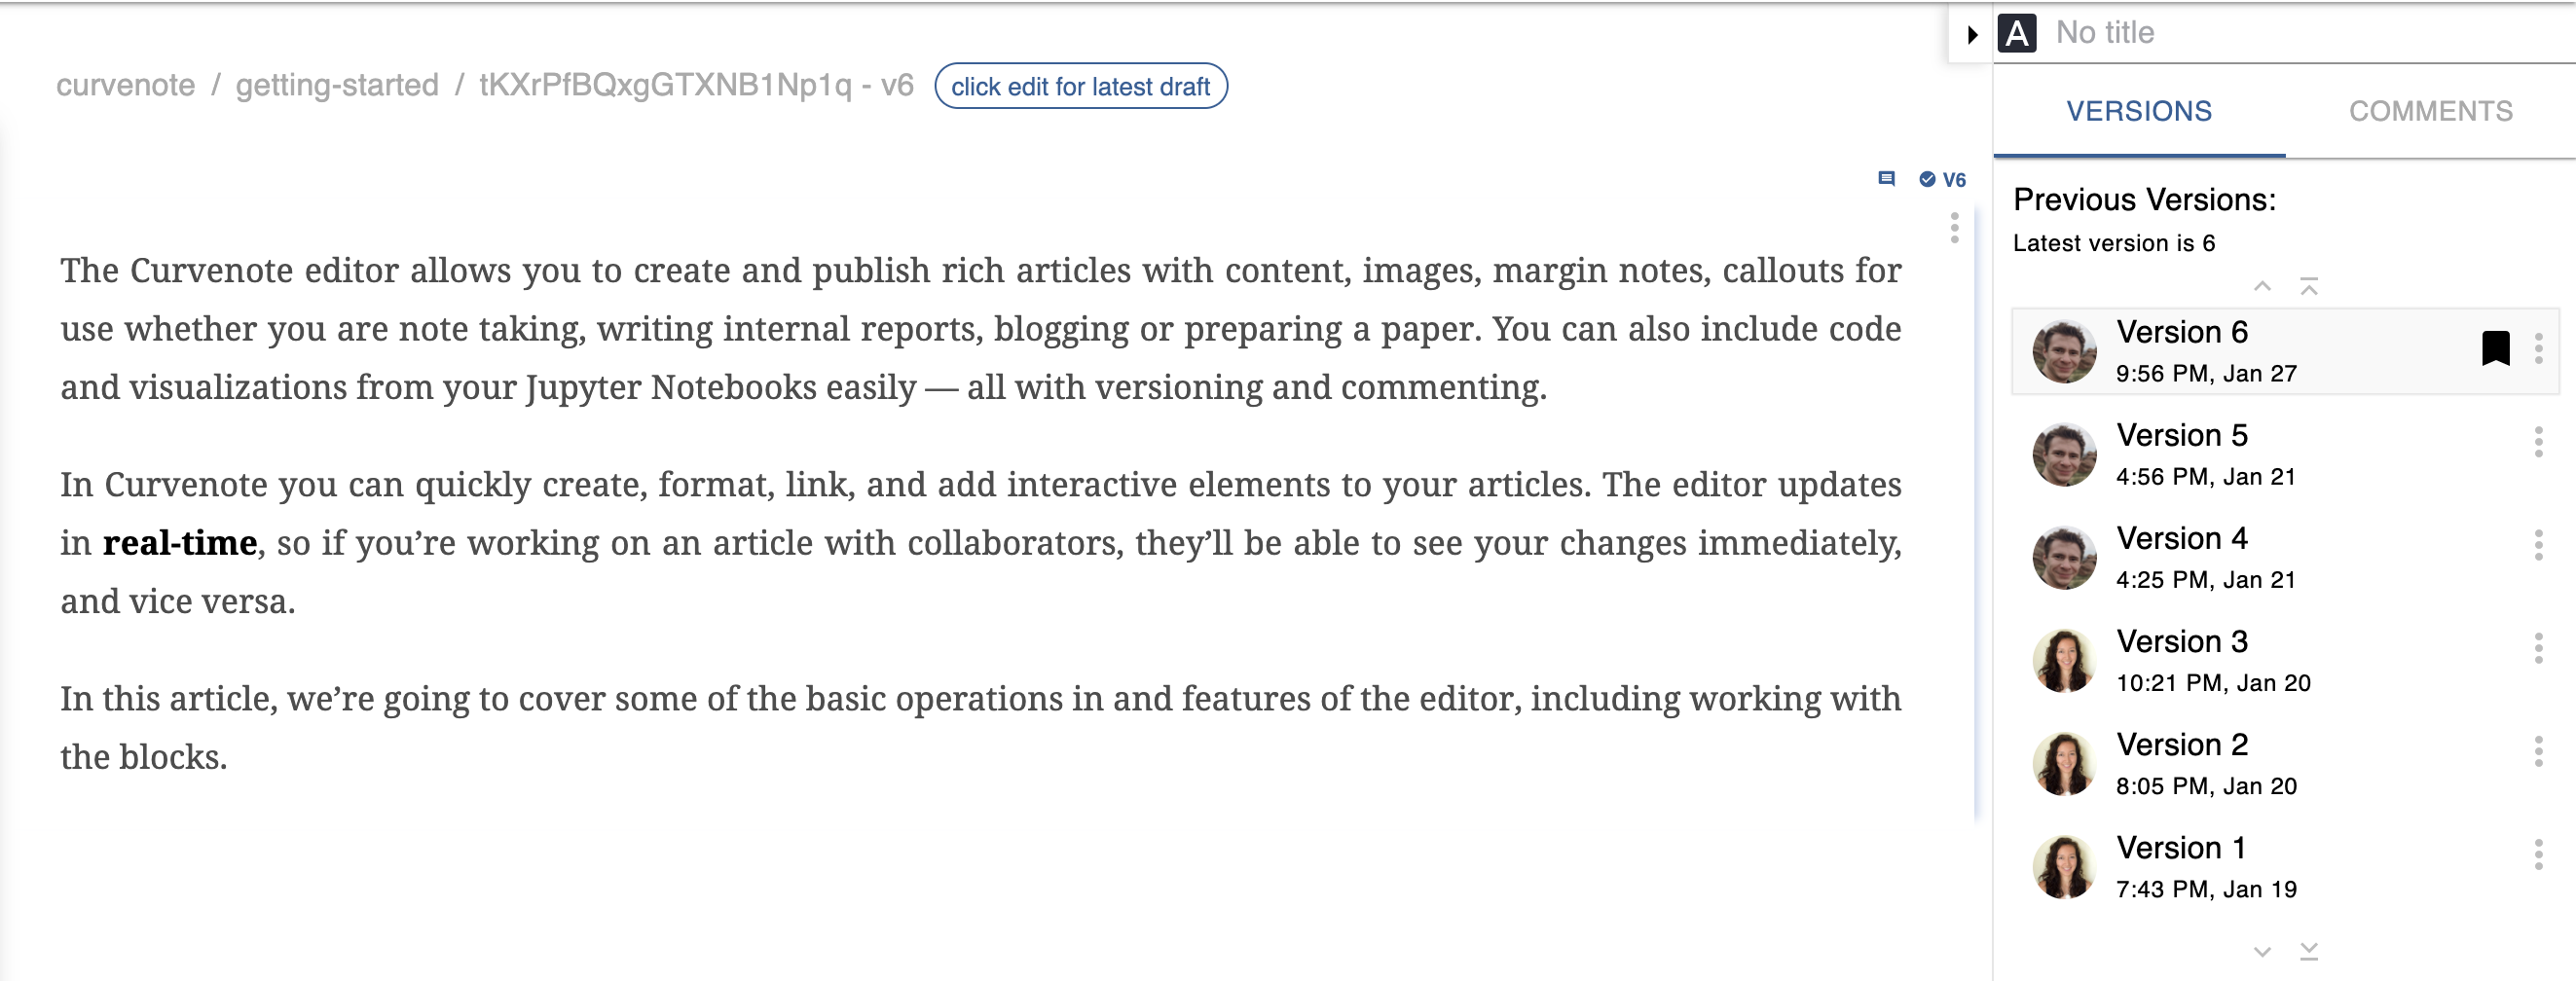Jump to the oldest version using bottom arrow
Screen dimensions: 2576x981
(x=2308, y=951)
